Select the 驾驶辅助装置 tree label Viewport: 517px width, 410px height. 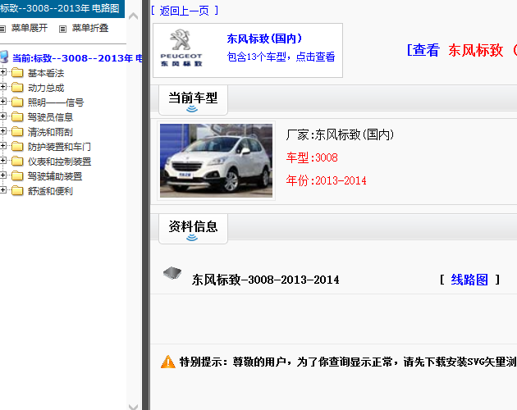pyautogui.click(x=55, y=176)
